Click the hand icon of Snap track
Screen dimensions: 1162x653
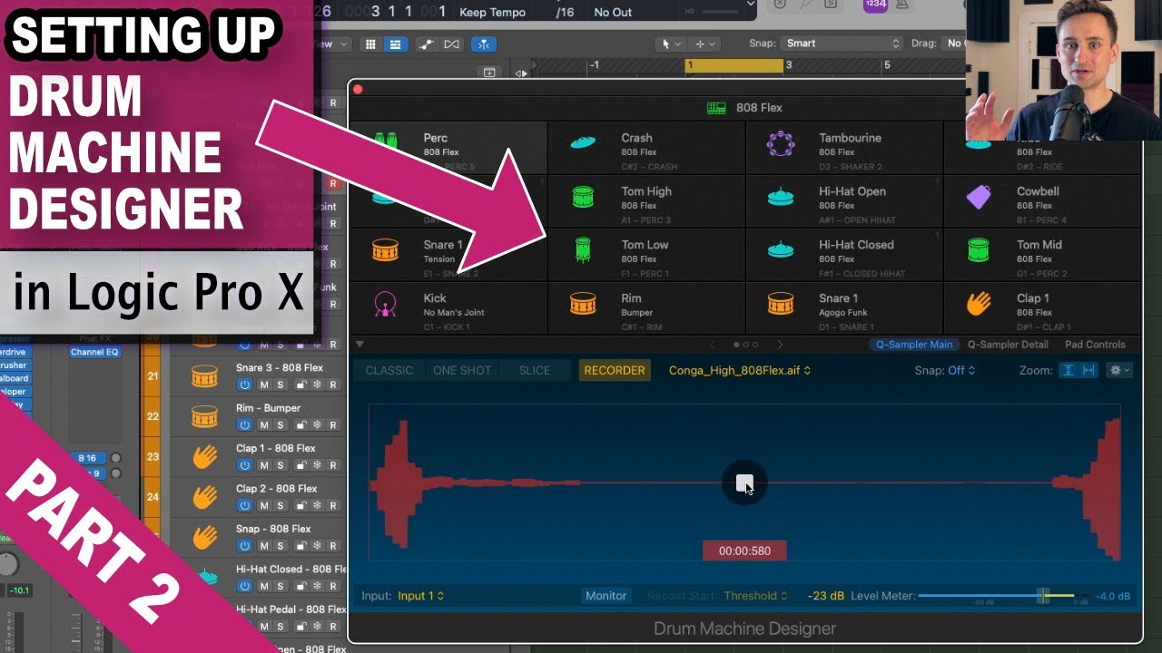tap(205, 536)
